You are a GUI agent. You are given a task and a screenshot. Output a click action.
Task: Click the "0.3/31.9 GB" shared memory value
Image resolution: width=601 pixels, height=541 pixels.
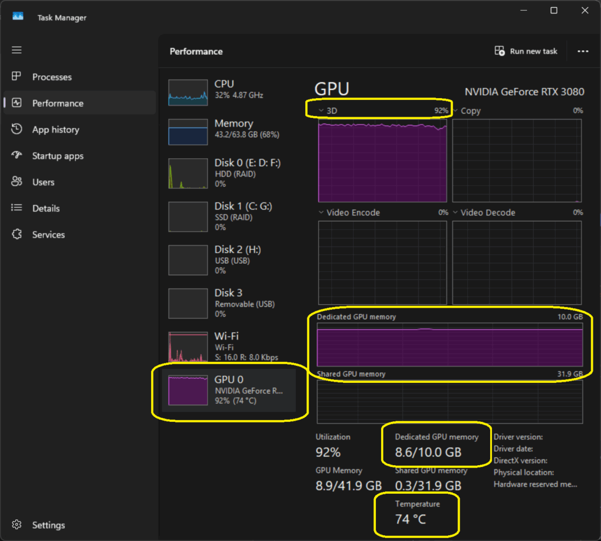pyautogui.click(x=428, y=486)
